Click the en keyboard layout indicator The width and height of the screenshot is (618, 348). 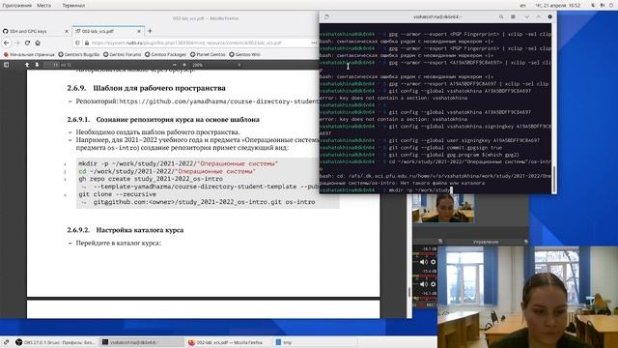(x=522, y=6)
